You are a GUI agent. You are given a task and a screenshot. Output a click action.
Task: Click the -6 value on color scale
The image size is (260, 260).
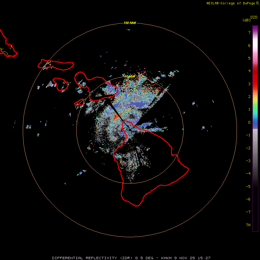pyautogui.click(x=248, y=199)
